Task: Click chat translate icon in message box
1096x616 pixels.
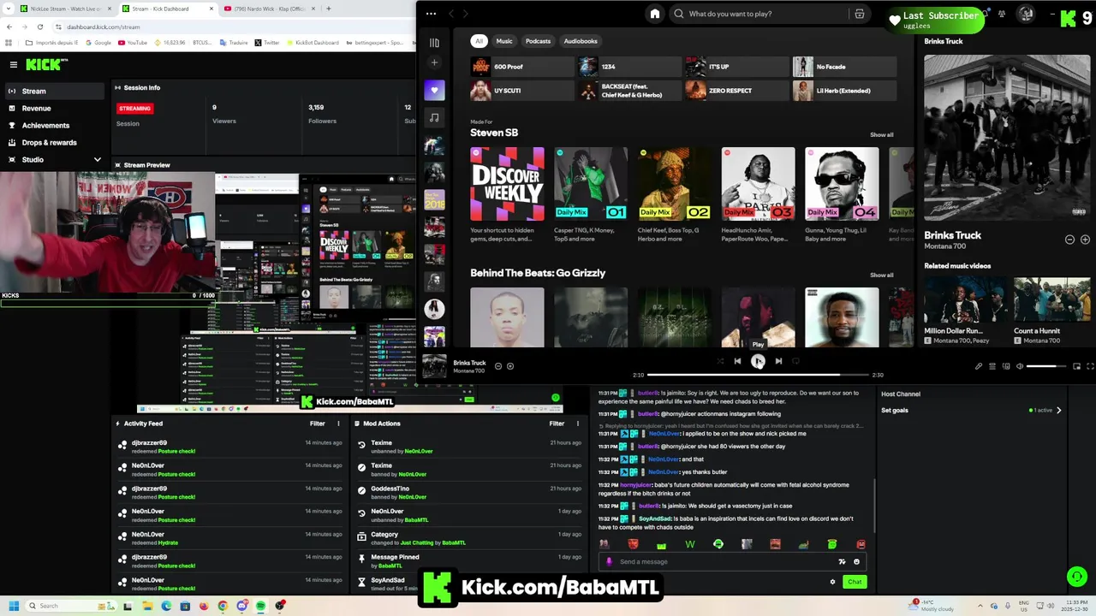Action: (x=843, y=562)
